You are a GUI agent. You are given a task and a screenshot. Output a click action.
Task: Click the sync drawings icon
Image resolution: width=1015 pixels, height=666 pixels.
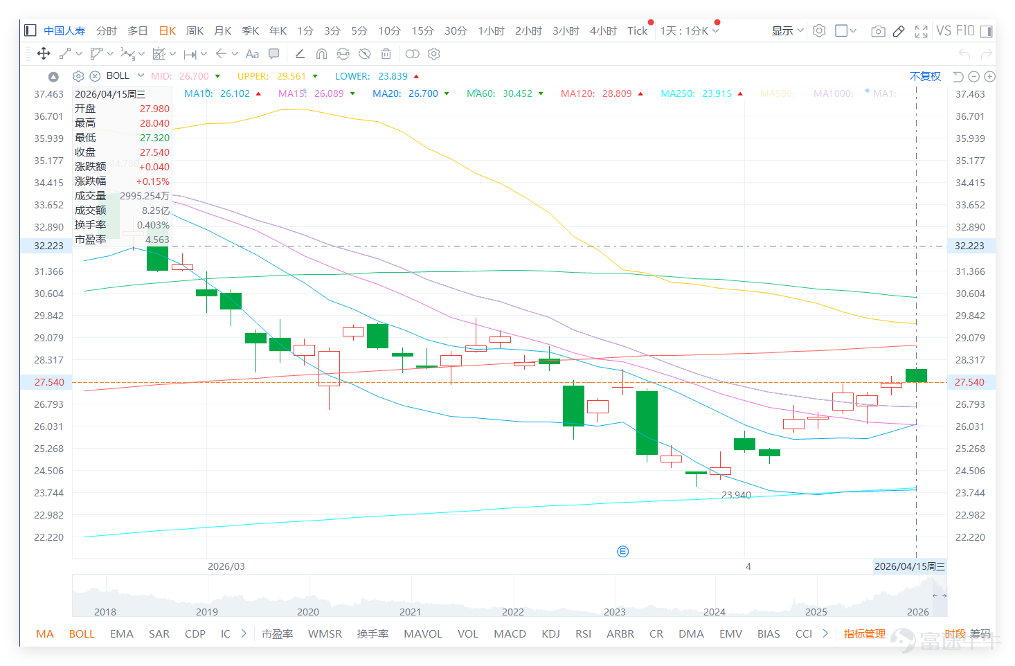point(343,53)
